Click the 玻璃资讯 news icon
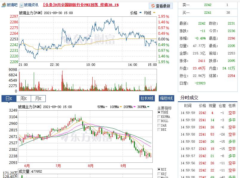240x178 pixels. click(x=22, y=5)
